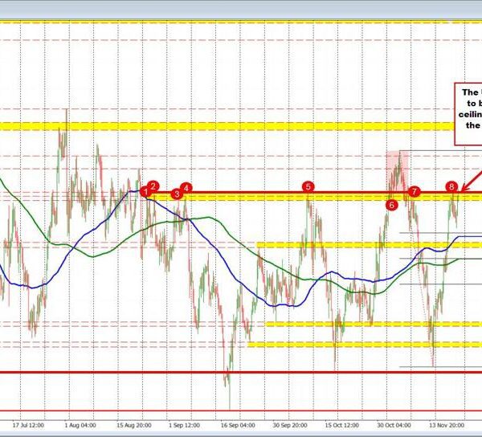The width and height of the screenshot is (482, 437).
Task: Click the 30 Sep 20:00 date label
Action: coord(290,425)
